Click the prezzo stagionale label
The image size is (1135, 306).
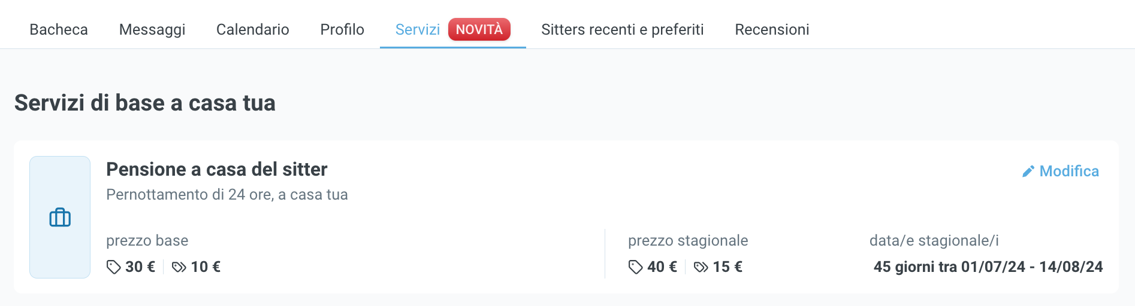point(687,240)
